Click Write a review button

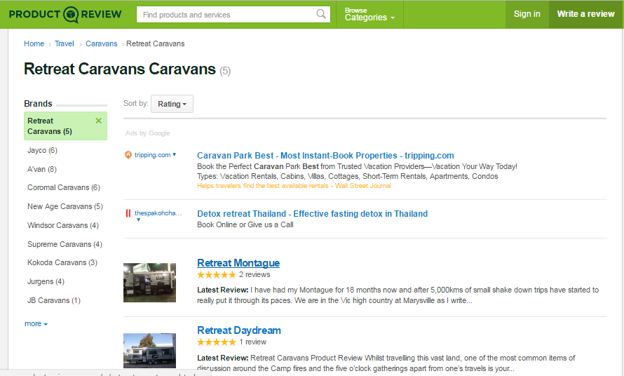(585, 14)
